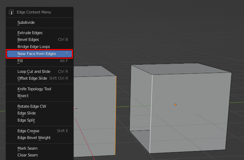Click Rotate Edge CW

tap(32, 106)
